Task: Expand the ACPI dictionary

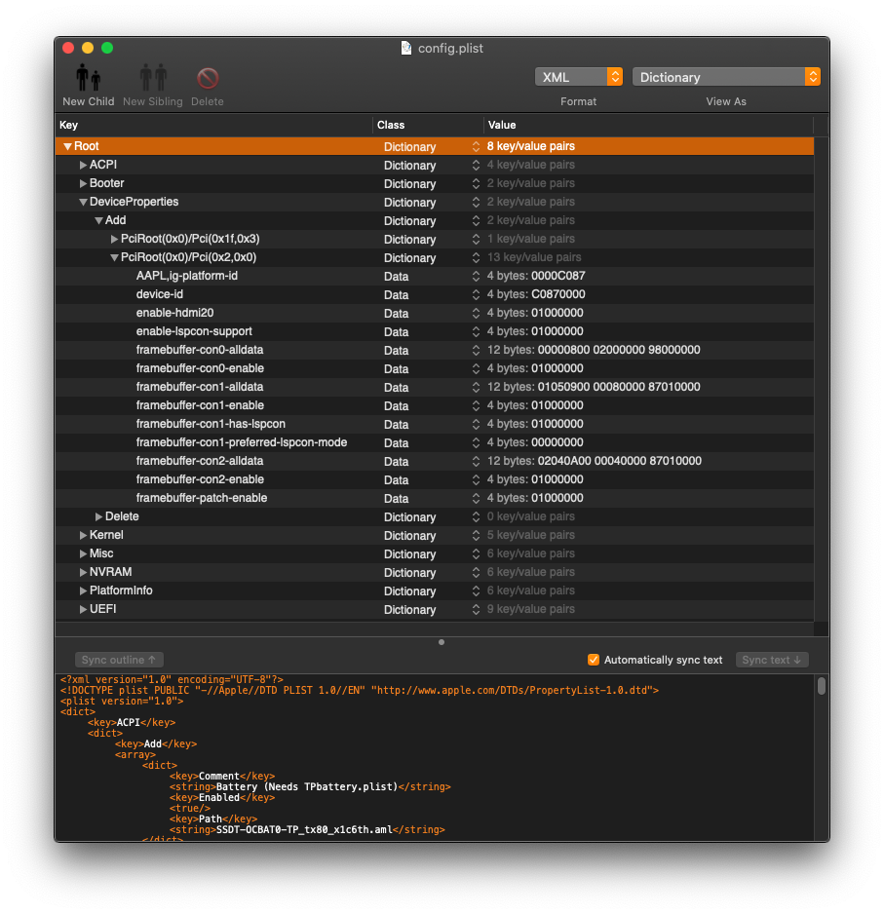Action: click(x=83, y=165)
